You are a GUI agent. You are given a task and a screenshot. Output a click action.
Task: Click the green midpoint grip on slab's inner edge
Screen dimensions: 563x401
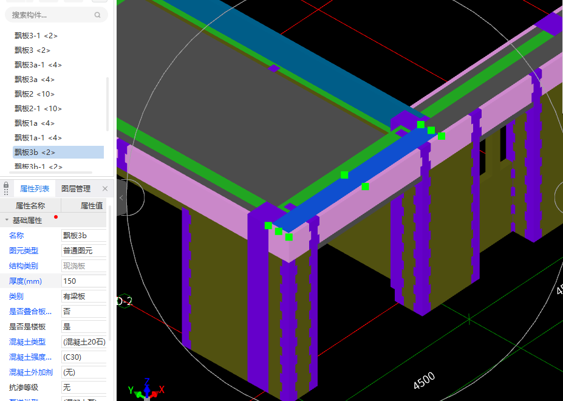point(344,175)
